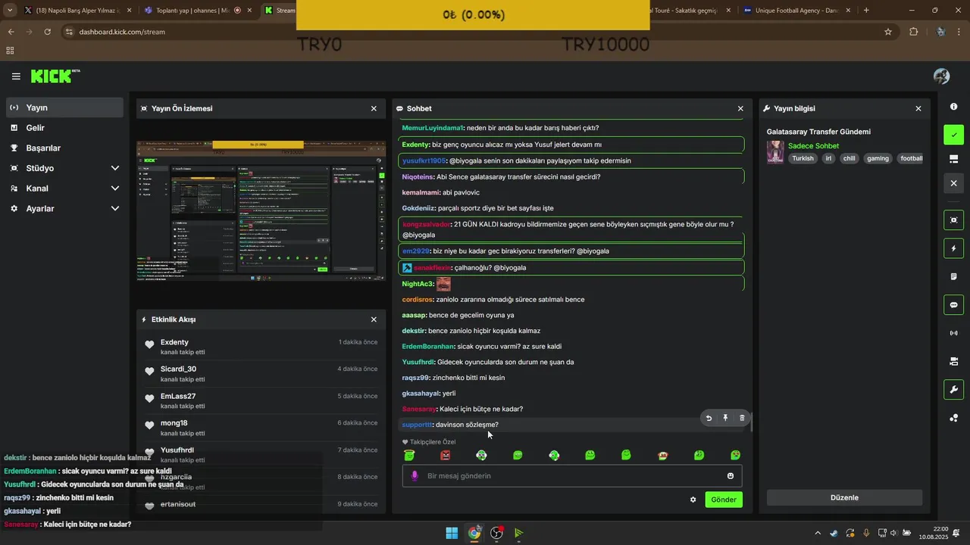
Task: Toggle the wrench stream info icon in sidebar
Action: pos(953,390)
